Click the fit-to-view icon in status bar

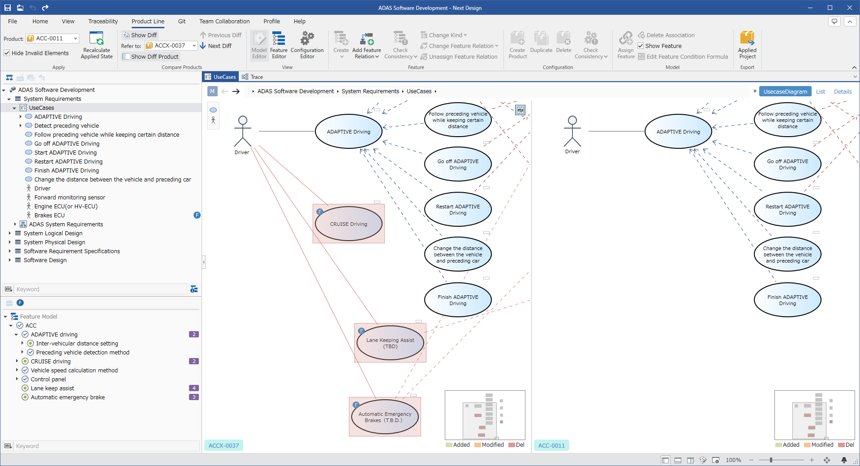click(x=827, y=460)
